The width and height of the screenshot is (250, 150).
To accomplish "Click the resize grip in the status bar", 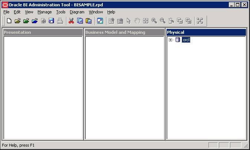I will point(246,146).
